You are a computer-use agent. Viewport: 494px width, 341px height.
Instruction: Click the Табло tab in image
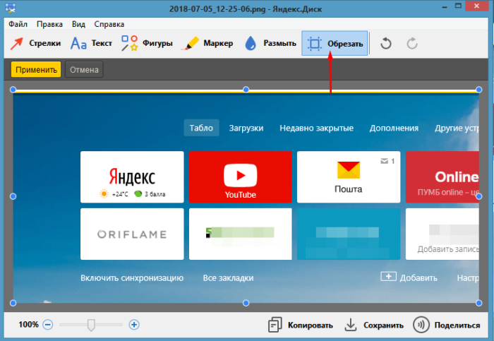201,128
